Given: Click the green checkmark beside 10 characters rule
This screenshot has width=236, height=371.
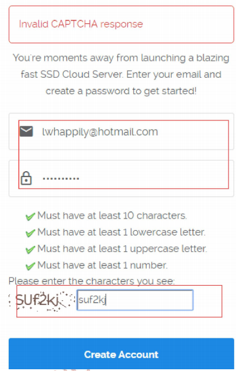Looking at the screenshot, I should [30, 217].
